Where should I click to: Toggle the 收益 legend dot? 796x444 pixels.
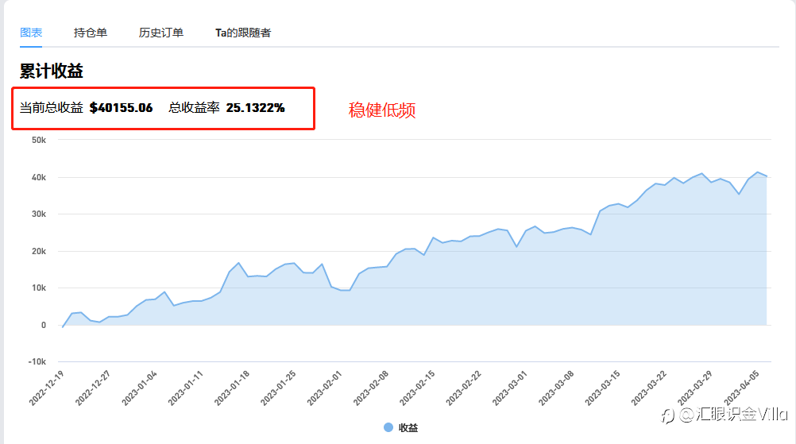[388, 427]
